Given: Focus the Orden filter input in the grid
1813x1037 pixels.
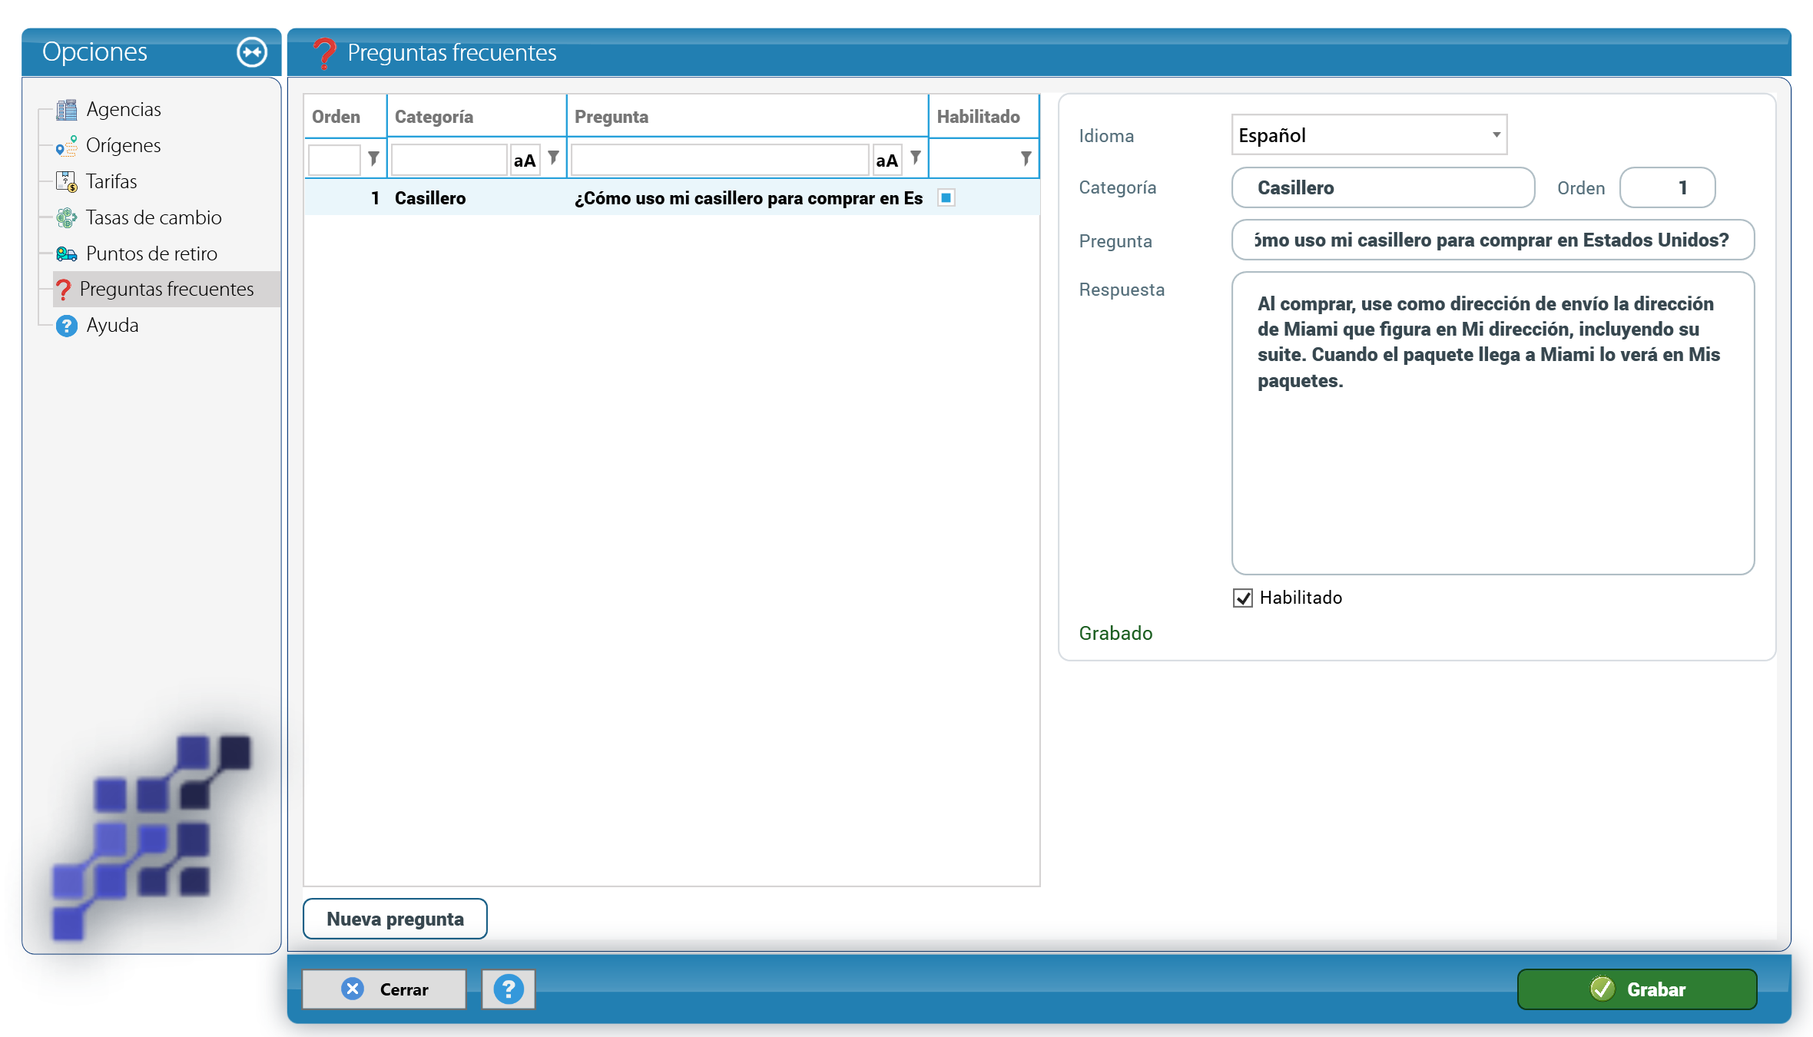Looking at the screenshot, I should [334, 160].
